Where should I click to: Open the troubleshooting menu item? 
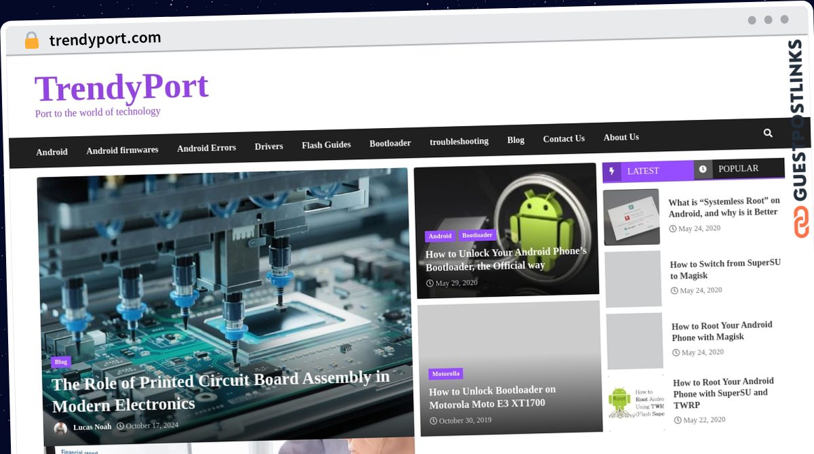click(x=459, y=141)
